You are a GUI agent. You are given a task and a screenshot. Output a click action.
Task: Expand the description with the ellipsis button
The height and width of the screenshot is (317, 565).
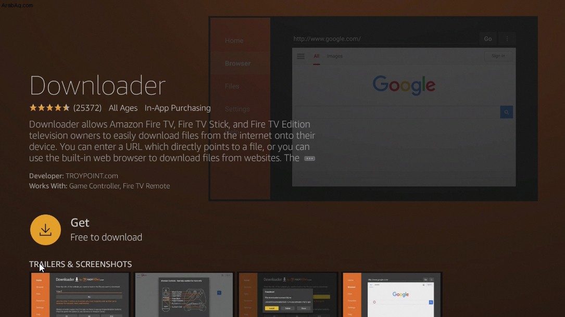pyautogui.click(x=309, y=158)
